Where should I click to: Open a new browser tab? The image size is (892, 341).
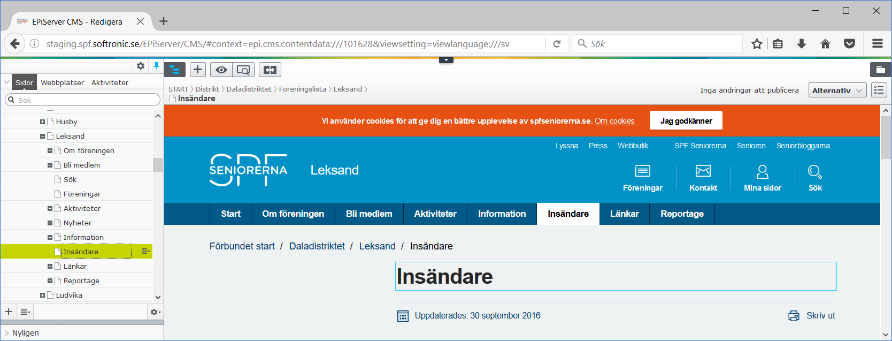pos(164,21)
